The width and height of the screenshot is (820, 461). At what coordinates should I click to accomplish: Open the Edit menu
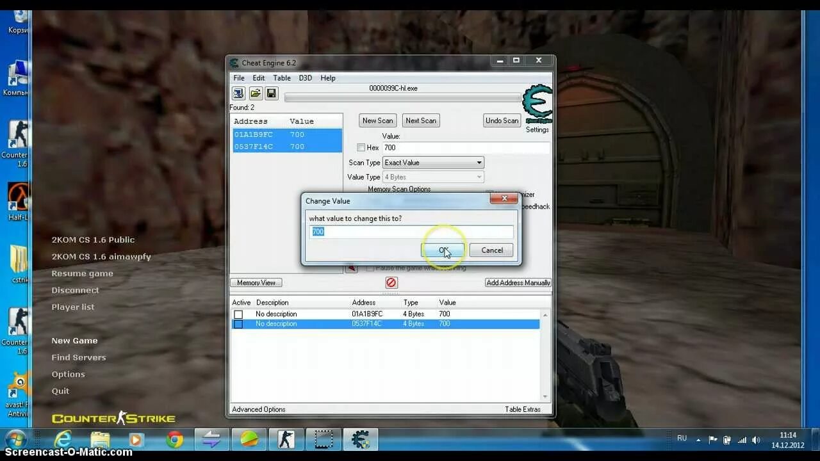(x=258, y=78)
